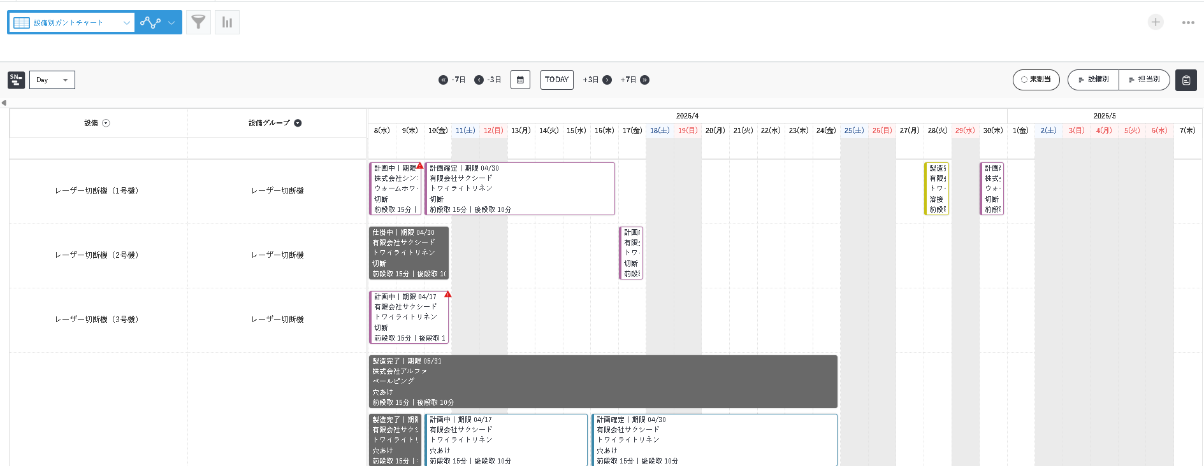Open the graph view chevron dropdown
The height and width of the screenshot is (466, 1204).
click(x=171, y=22)
